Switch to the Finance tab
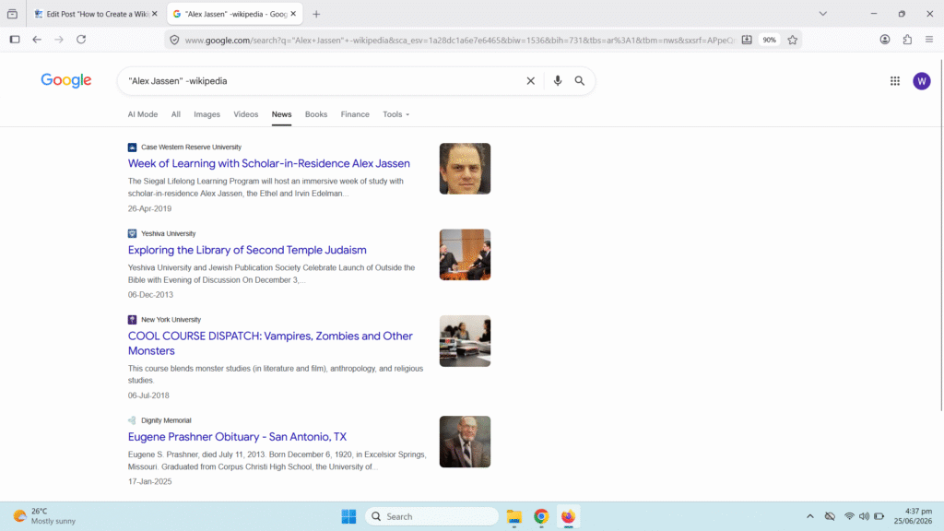Screen dimensions: 944x531 tap(355, 114)
